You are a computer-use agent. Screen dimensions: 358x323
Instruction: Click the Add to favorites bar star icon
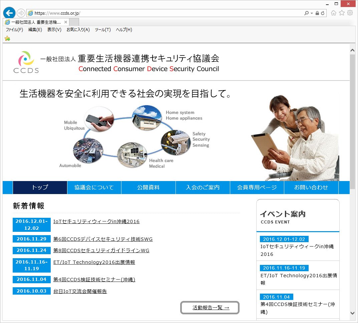[x=7, y=38]
